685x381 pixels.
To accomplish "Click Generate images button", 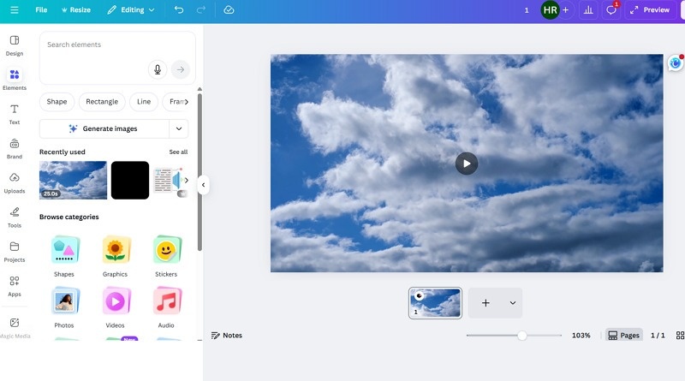I will click(x=104, y=128).
